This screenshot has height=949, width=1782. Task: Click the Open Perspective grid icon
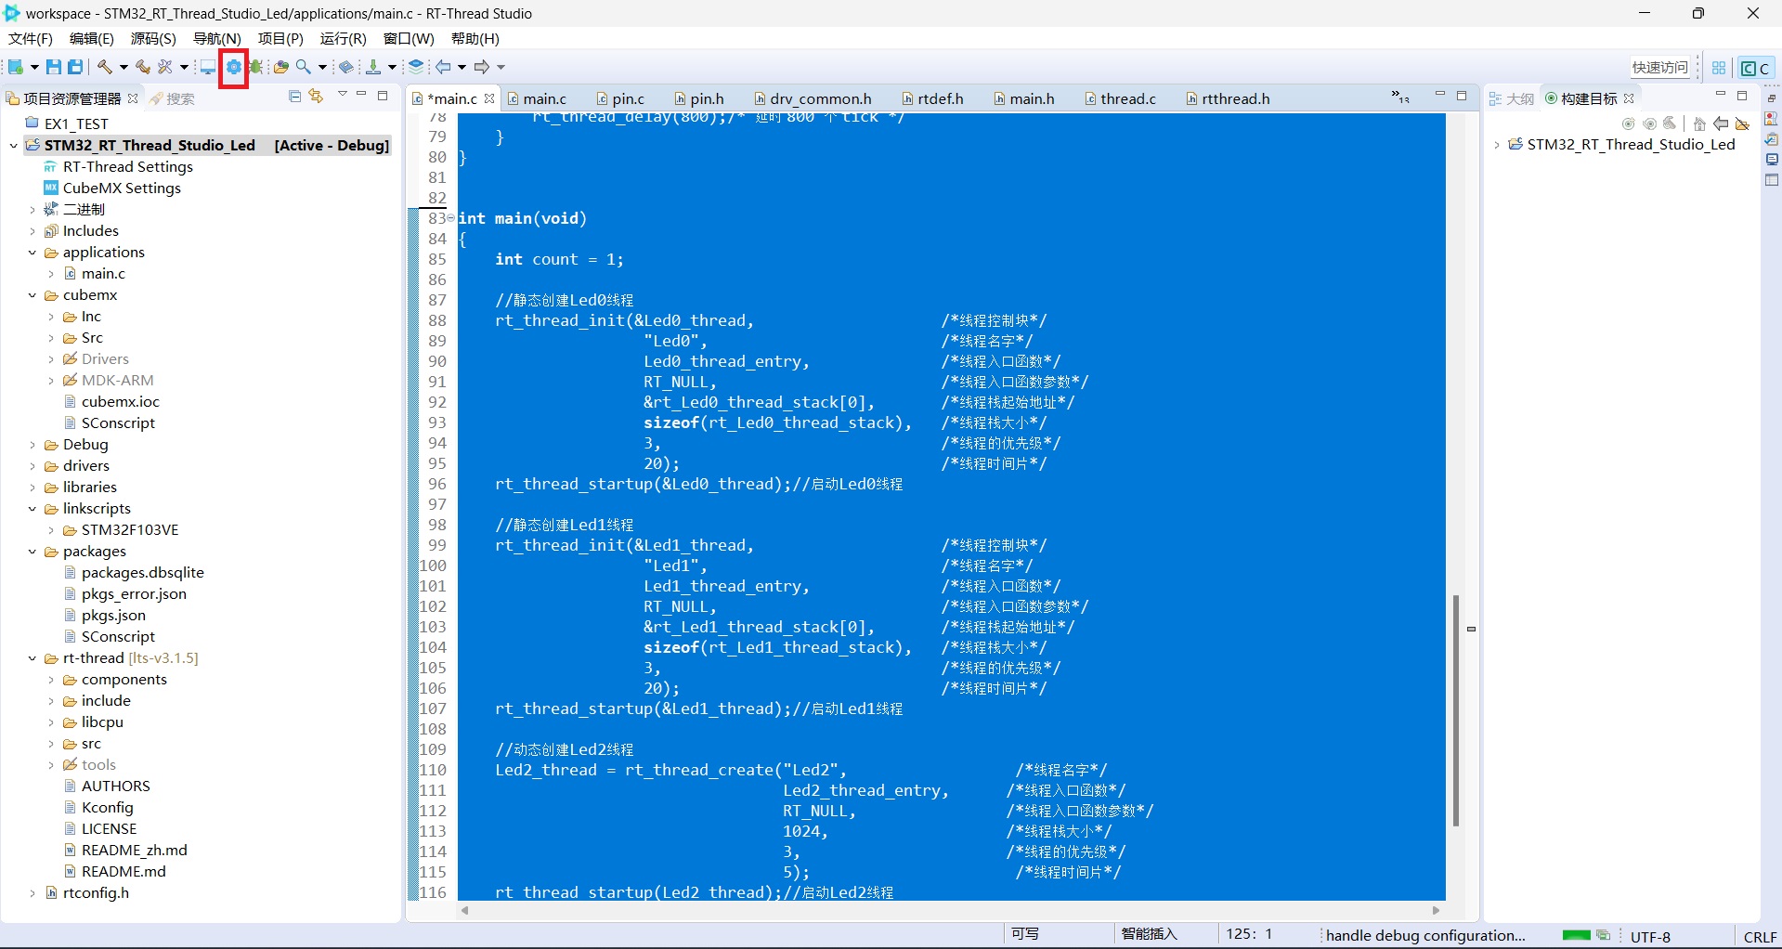[1719, 68]
